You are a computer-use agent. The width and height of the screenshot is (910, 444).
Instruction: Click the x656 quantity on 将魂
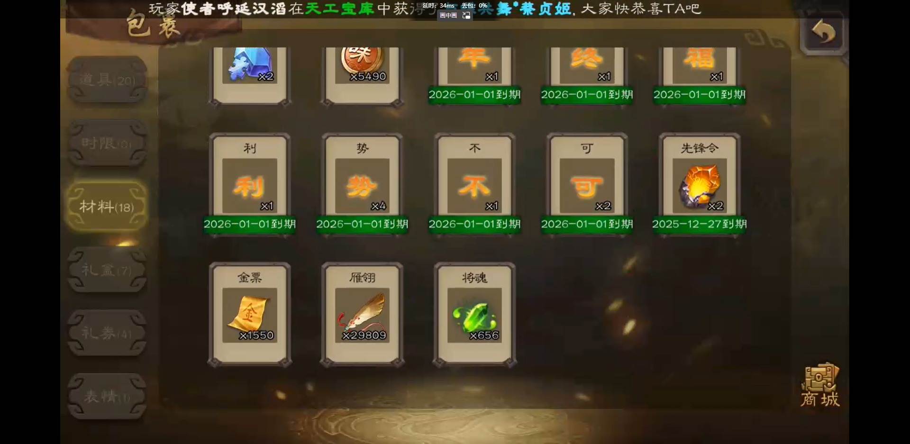click(484, 335)
